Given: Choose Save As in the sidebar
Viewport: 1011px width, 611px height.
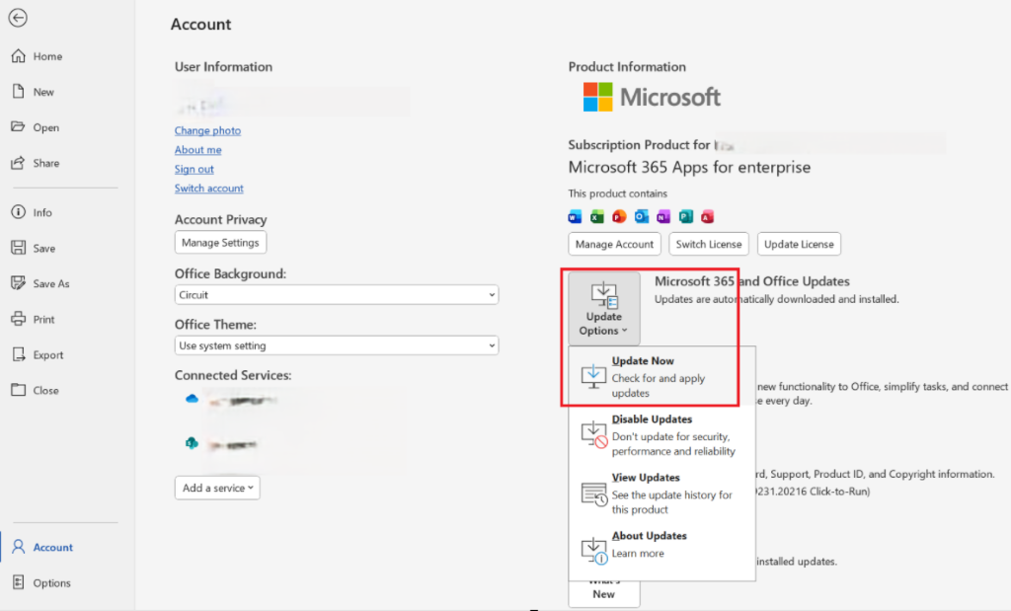Looking at the screenshot, I should coord(39,283).
